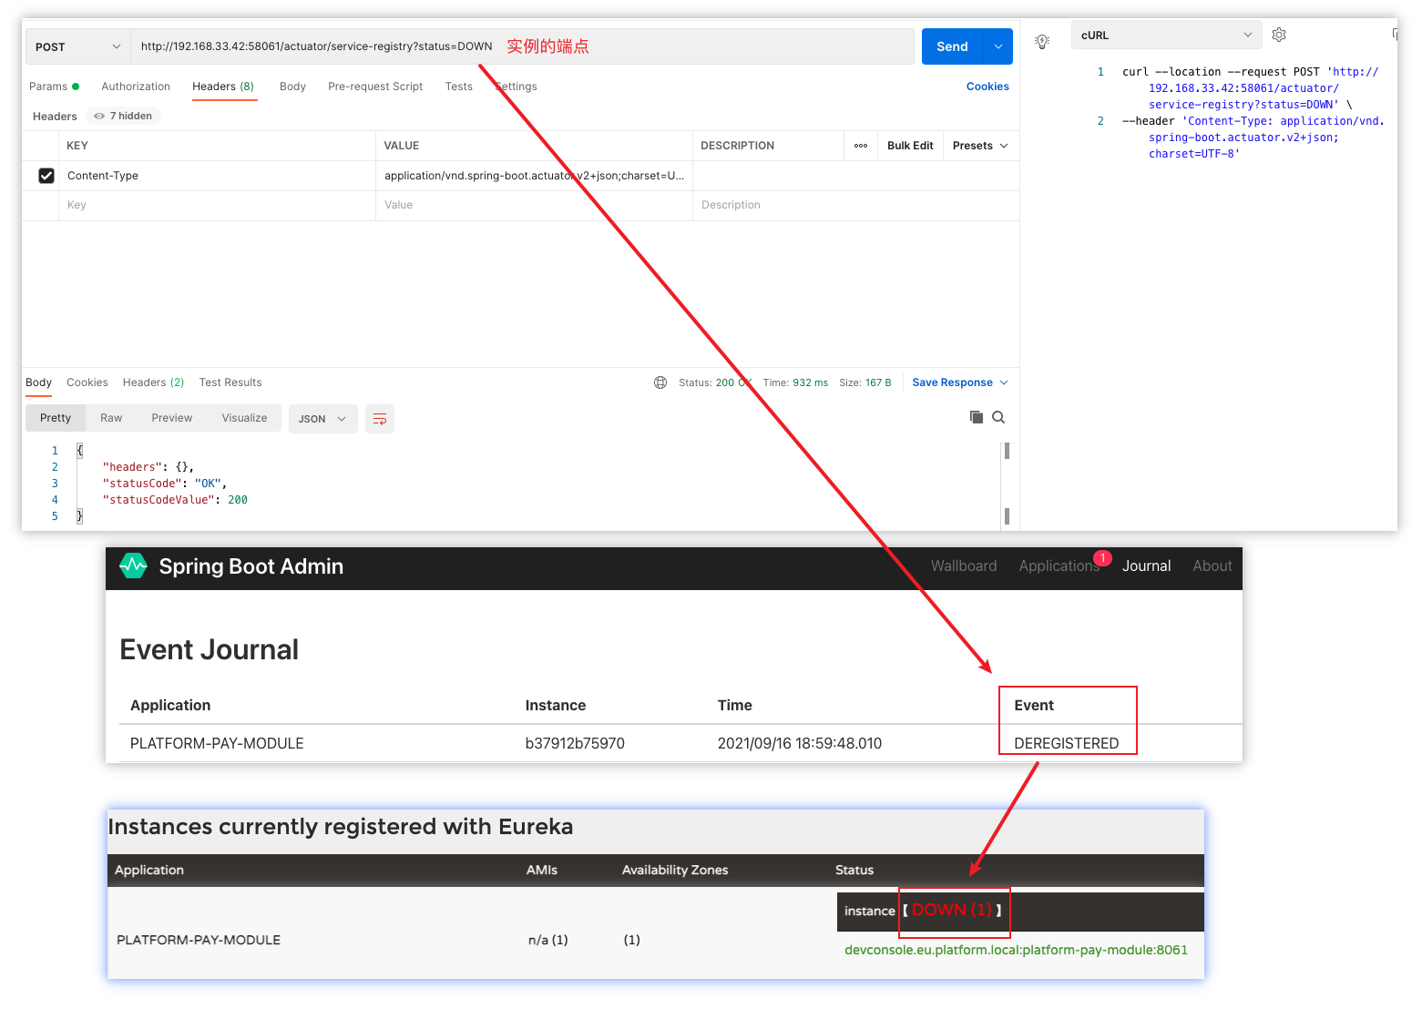This screenshot has width=1422, height=1009.
Task: Click instance ID b37912b75970
Action: pos(575,743)
